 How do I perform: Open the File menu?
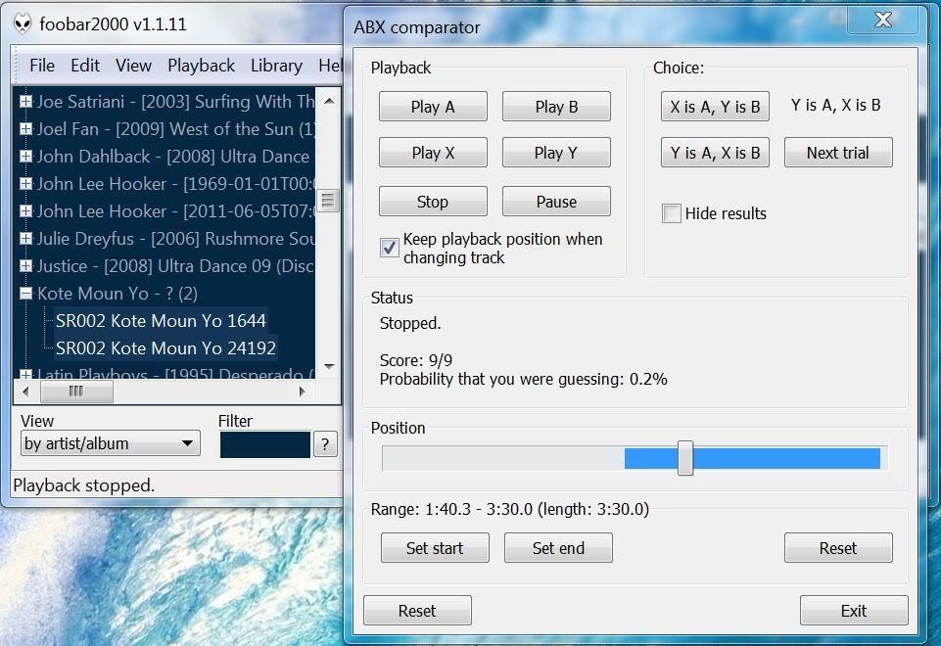(42, 66)
